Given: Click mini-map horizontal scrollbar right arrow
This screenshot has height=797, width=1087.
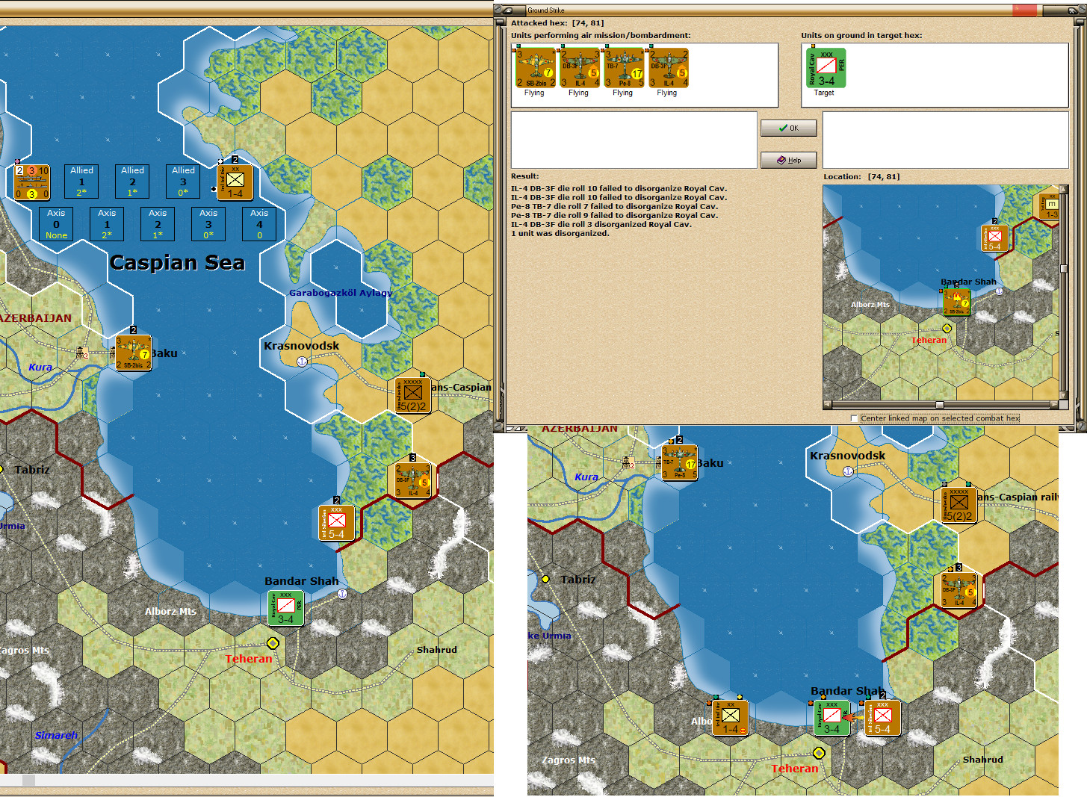Looking at the screenshot, I should click(x=1054, y=404).
